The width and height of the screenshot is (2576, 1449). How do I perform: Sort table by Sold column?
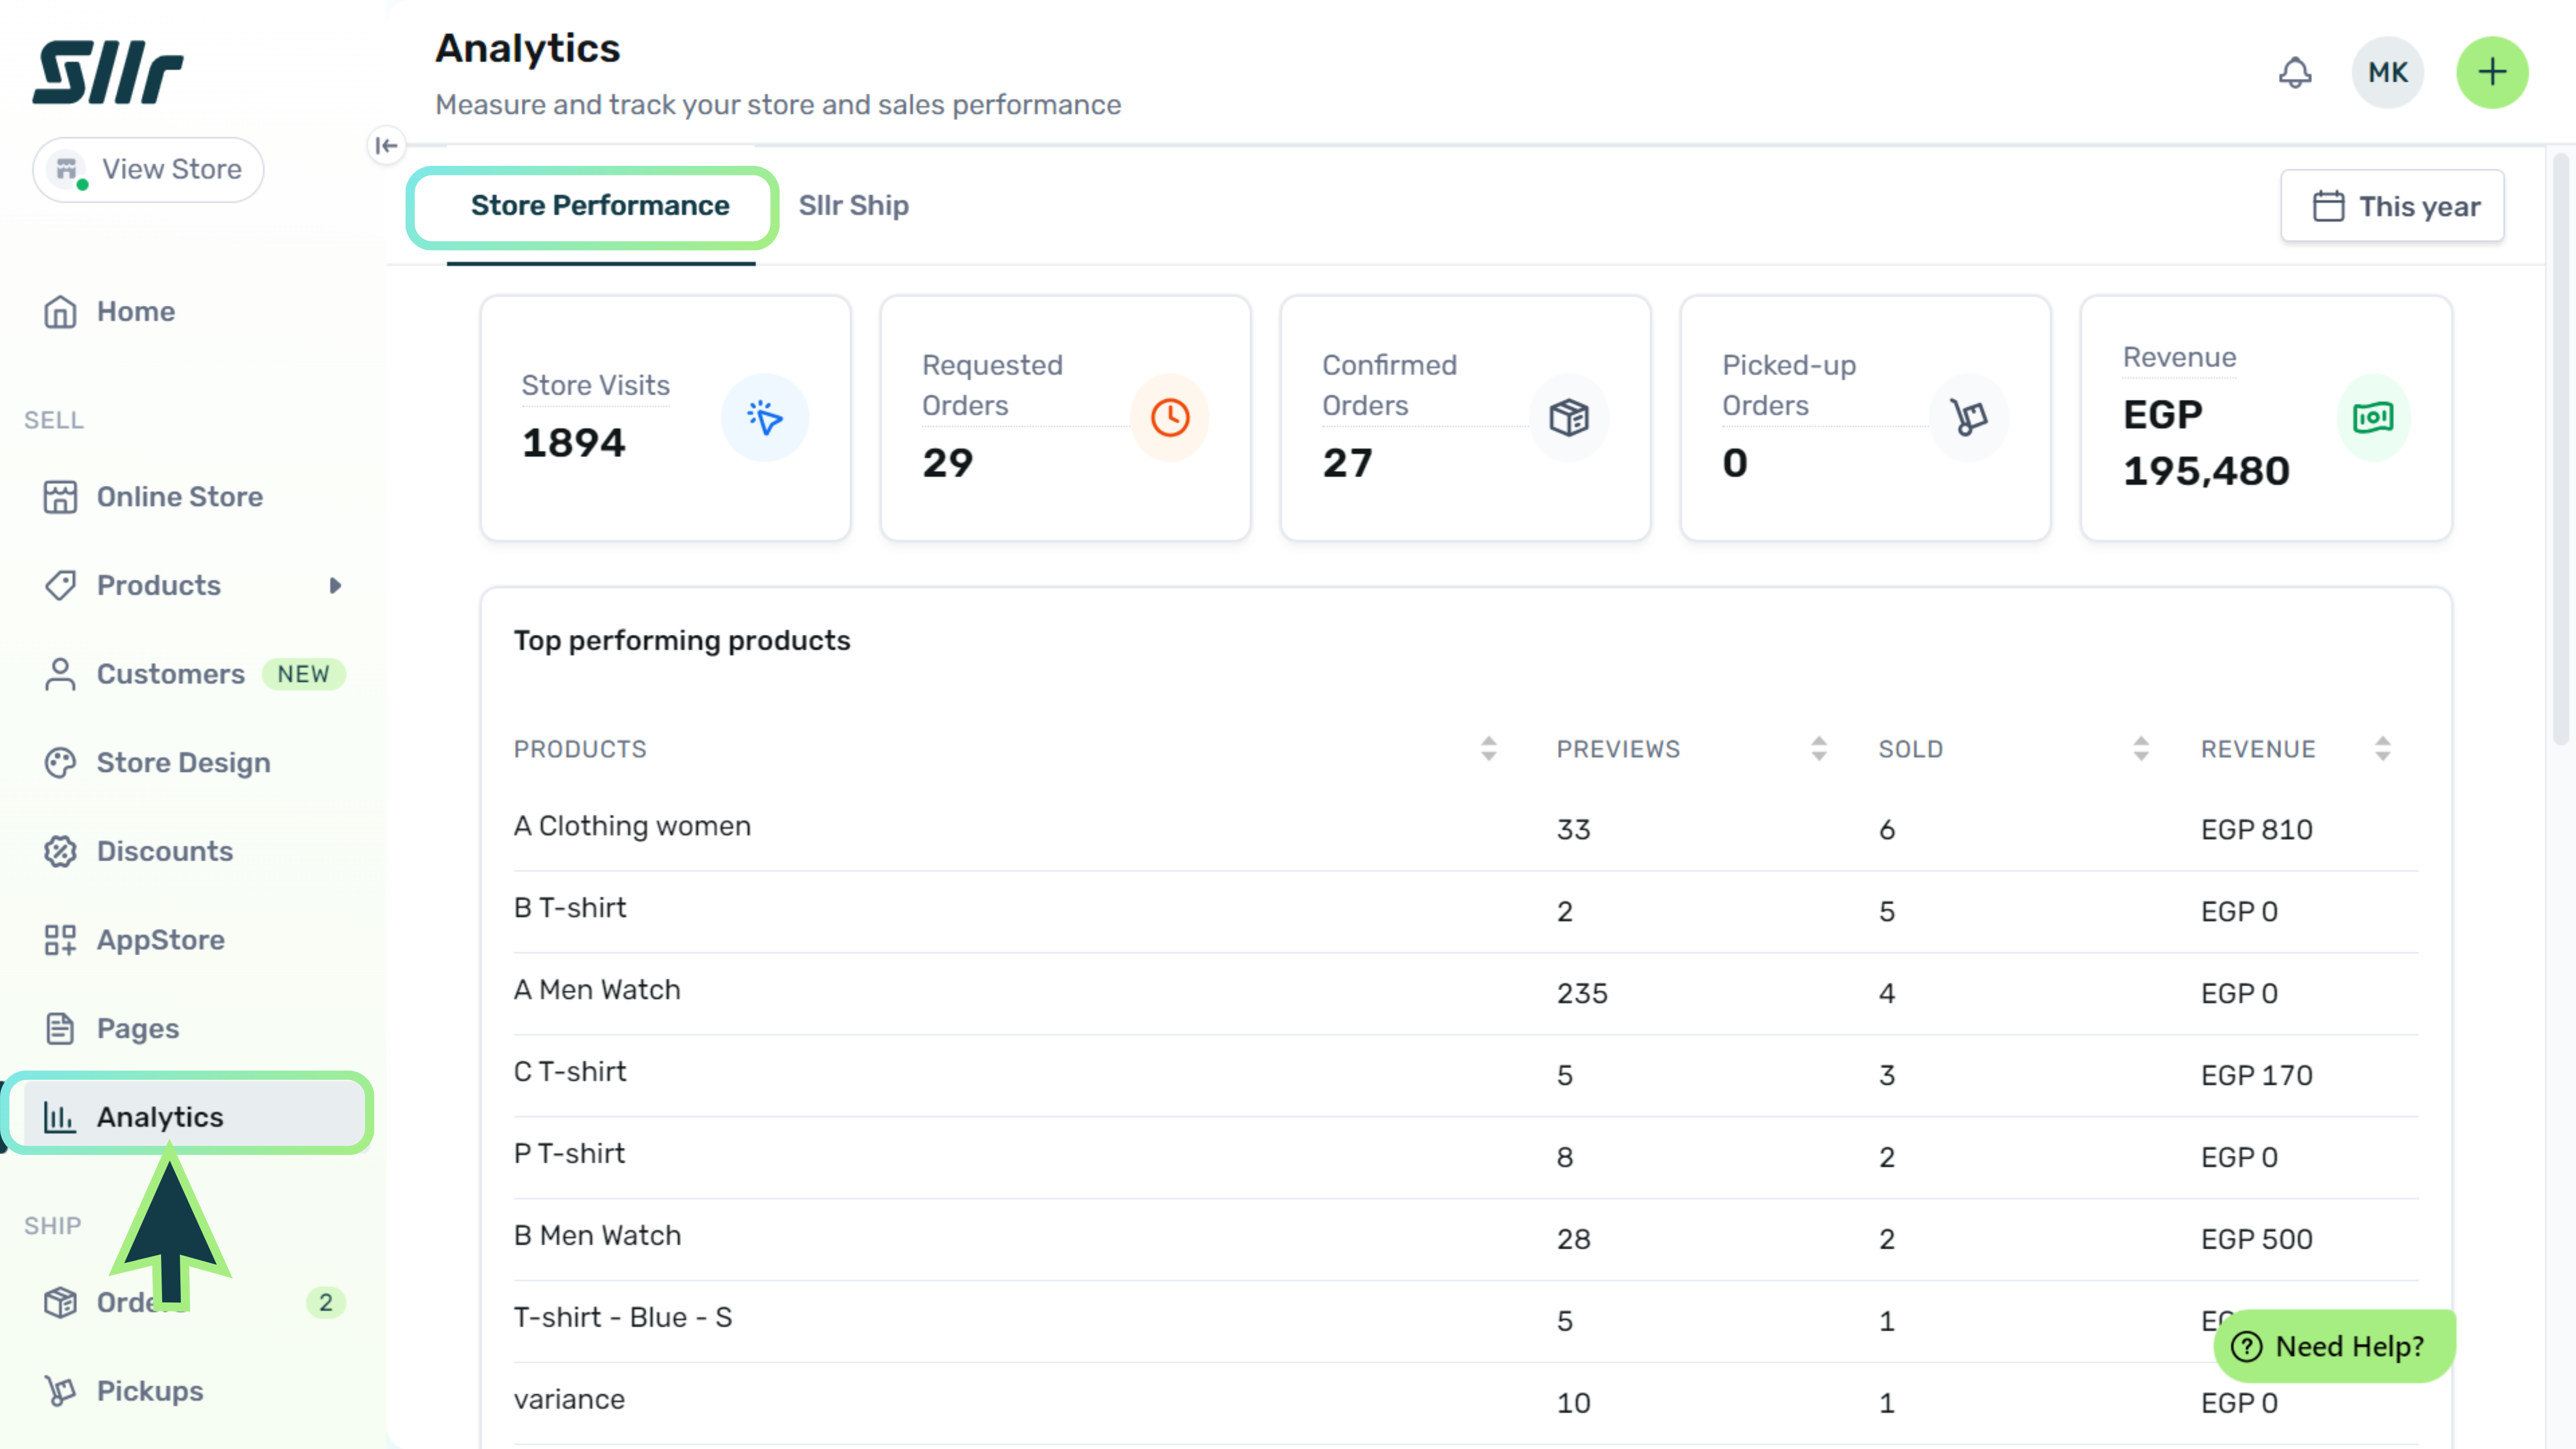point(2140,749)
